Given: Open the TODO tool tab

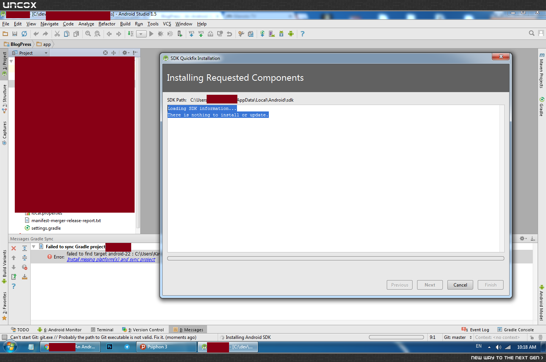Looking at the screenshot, I should pyautogui.click(x=20, y=330).
